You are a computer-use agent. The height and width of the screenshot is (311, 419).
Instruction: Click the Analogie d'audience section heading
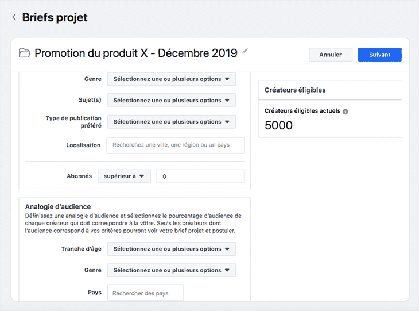coord(58,206)
